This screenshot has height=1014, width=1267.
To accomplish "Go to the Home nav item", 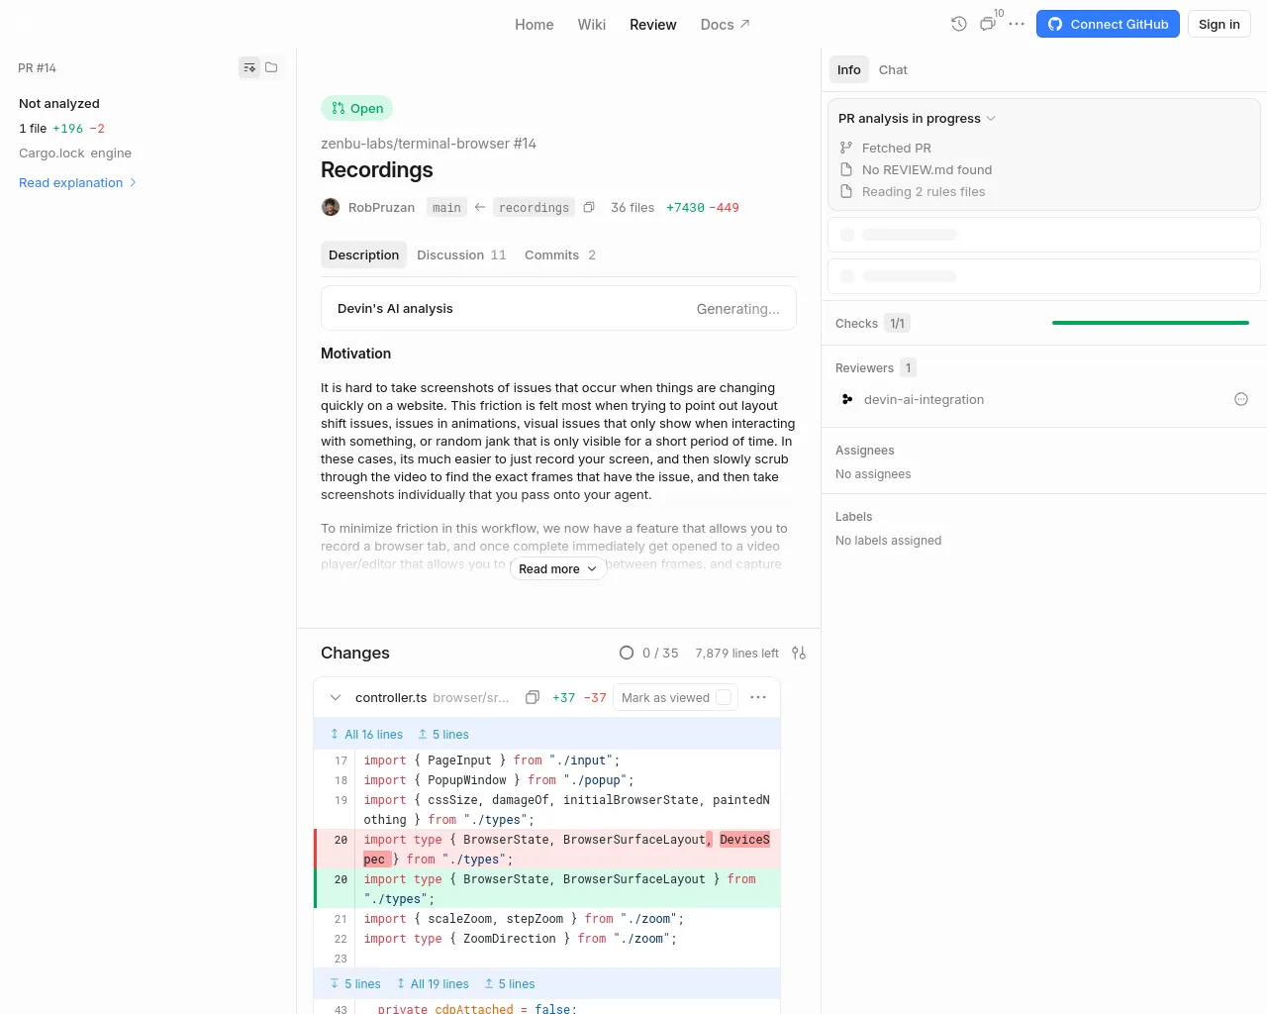I will [x=535, y=24].
